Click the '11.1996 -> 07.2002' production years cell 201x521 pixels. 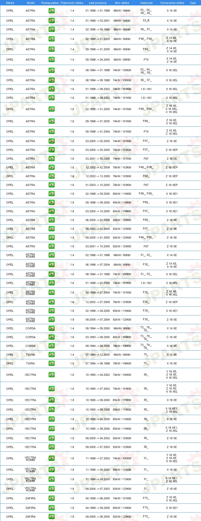tap(98, 458)
